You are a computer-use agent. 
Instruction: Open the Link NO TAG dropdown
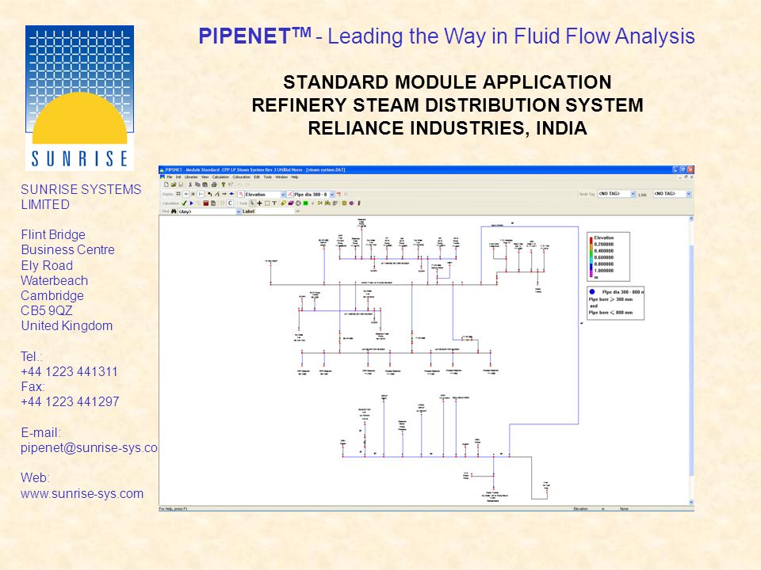[x=688, y=194]
